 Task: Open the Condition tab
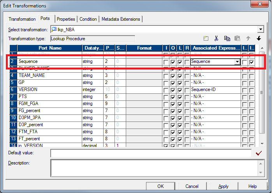88,19
